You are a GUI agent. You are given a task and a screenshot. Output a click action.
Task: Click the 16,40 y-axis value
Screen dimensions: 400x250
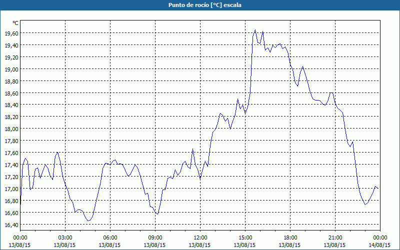tap(11, 224)
